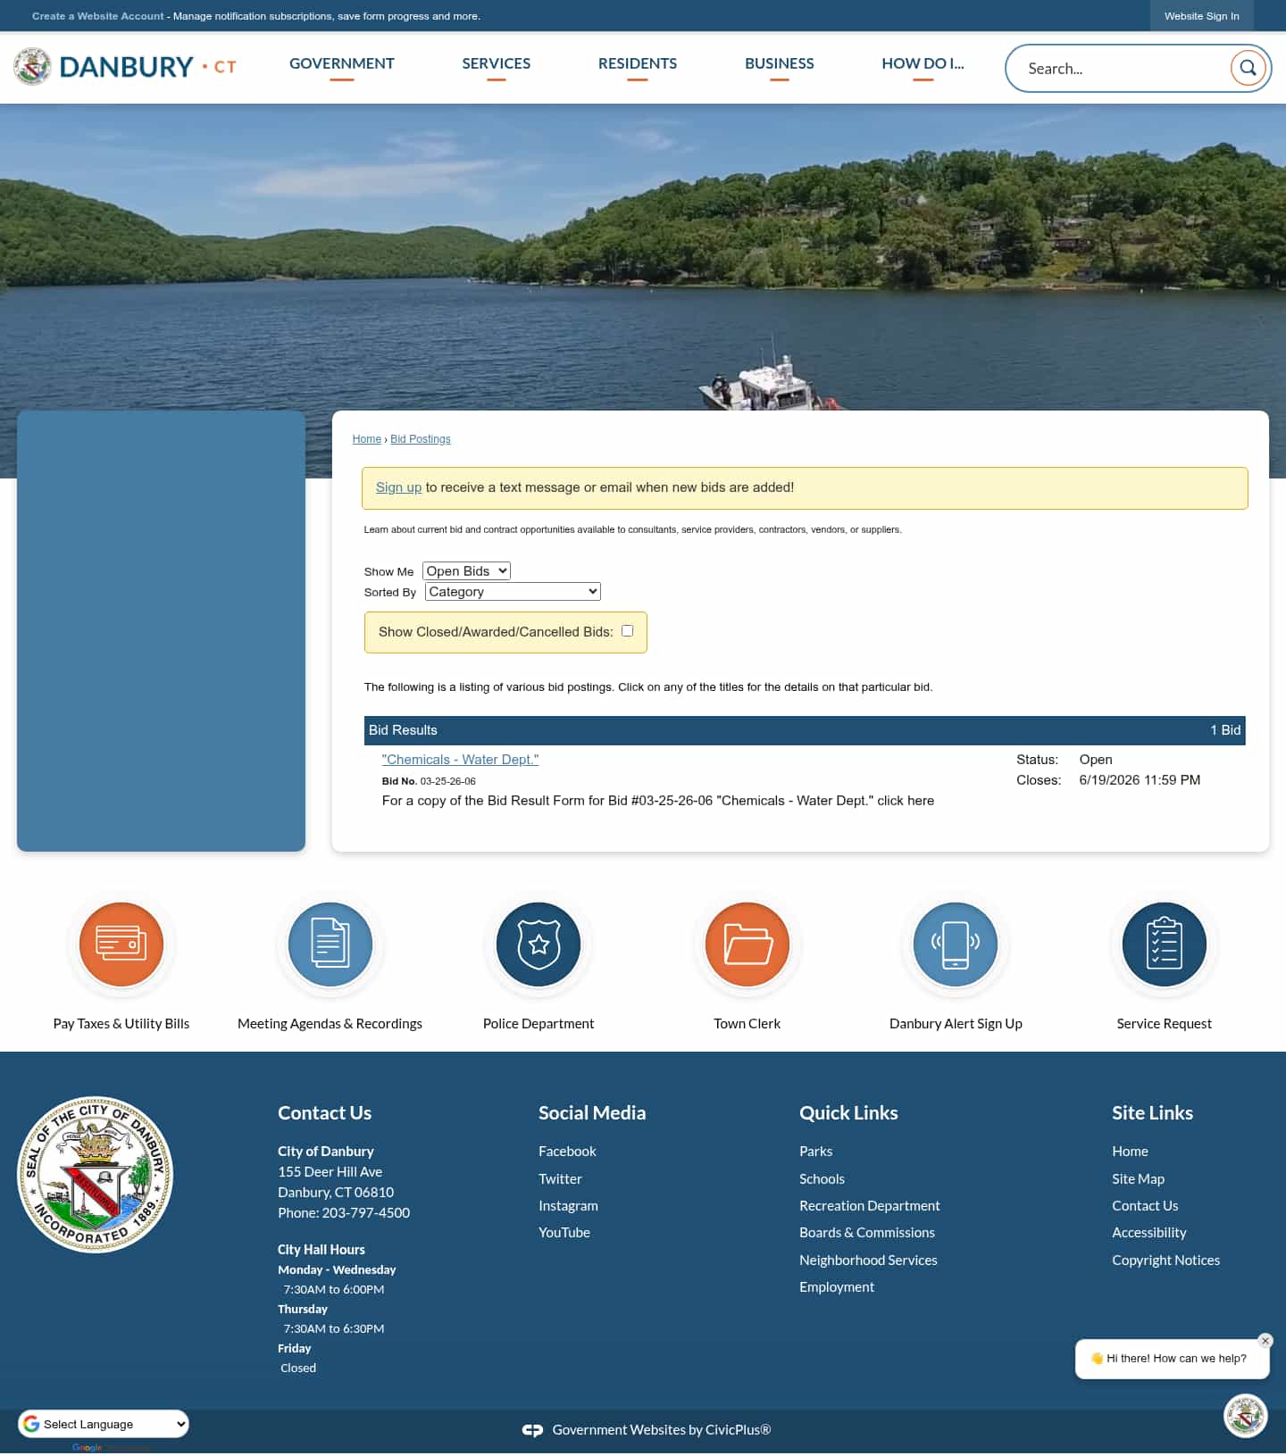Close the chat greeting bubble
This screenshot has width=1286, height=1456.
pyautogui.click(x=1265, y=1341)
